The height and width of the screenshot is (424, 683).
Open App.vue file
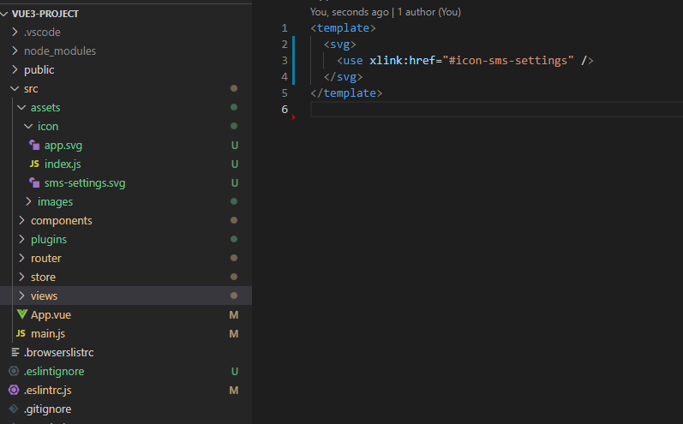[51, 314]
